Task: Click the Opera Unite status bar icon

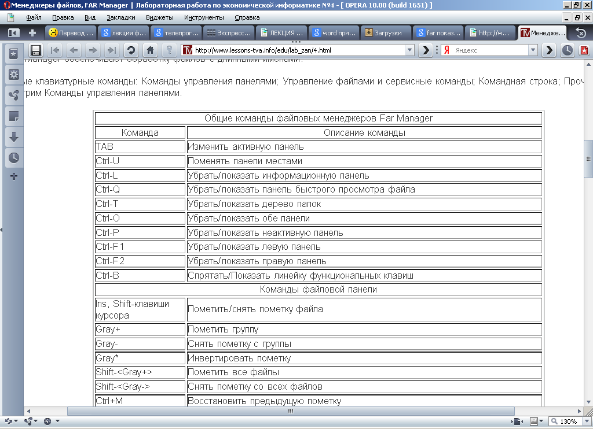Action: 29,421
